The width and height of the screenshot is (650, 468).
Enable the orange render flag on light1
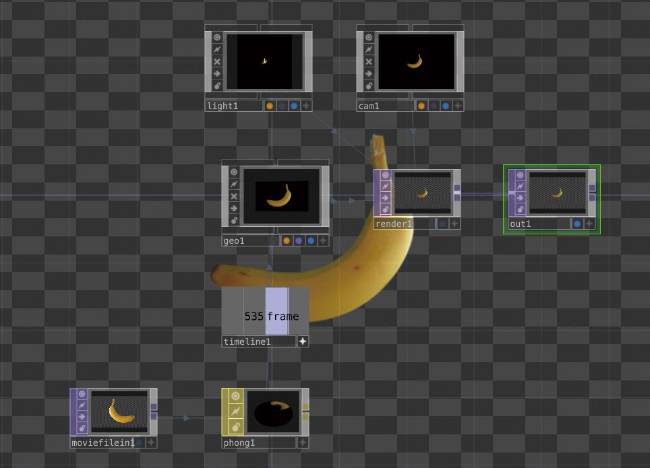click(270, 106)
